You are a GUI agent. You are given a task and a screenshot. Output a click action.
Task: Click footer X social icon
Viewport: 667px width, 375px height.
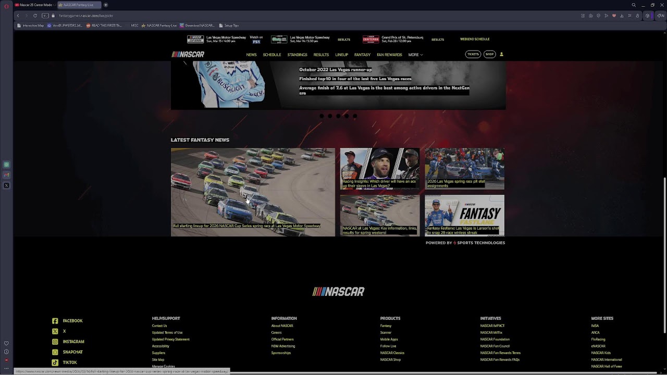tap(55, 331)
